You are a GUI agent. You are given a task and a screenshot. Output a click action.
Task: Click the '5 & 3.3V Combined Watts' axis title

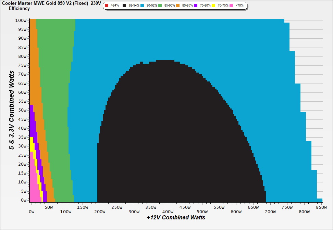click(12, 110)
